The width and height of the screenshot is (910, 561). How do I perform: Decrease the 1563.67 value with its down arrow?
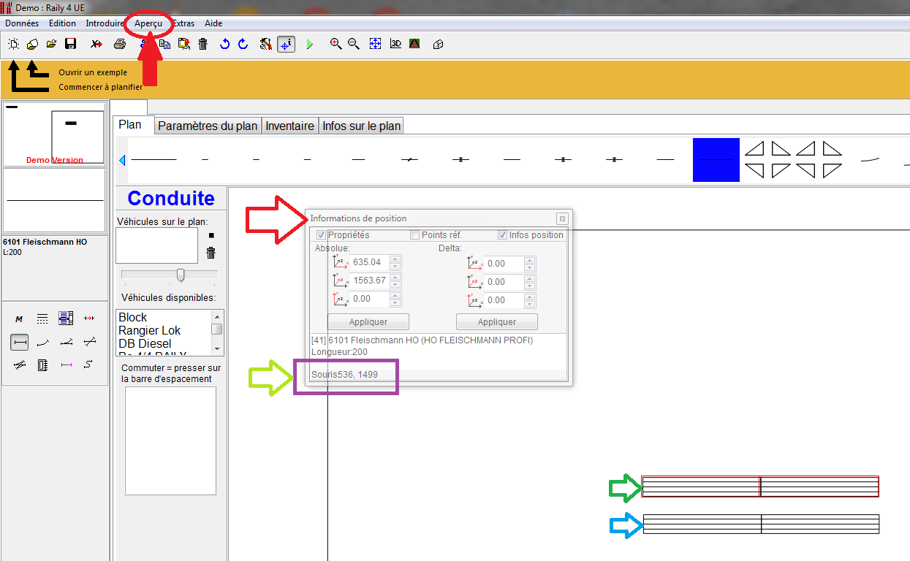pyautogui.click(x=395, y=286)
